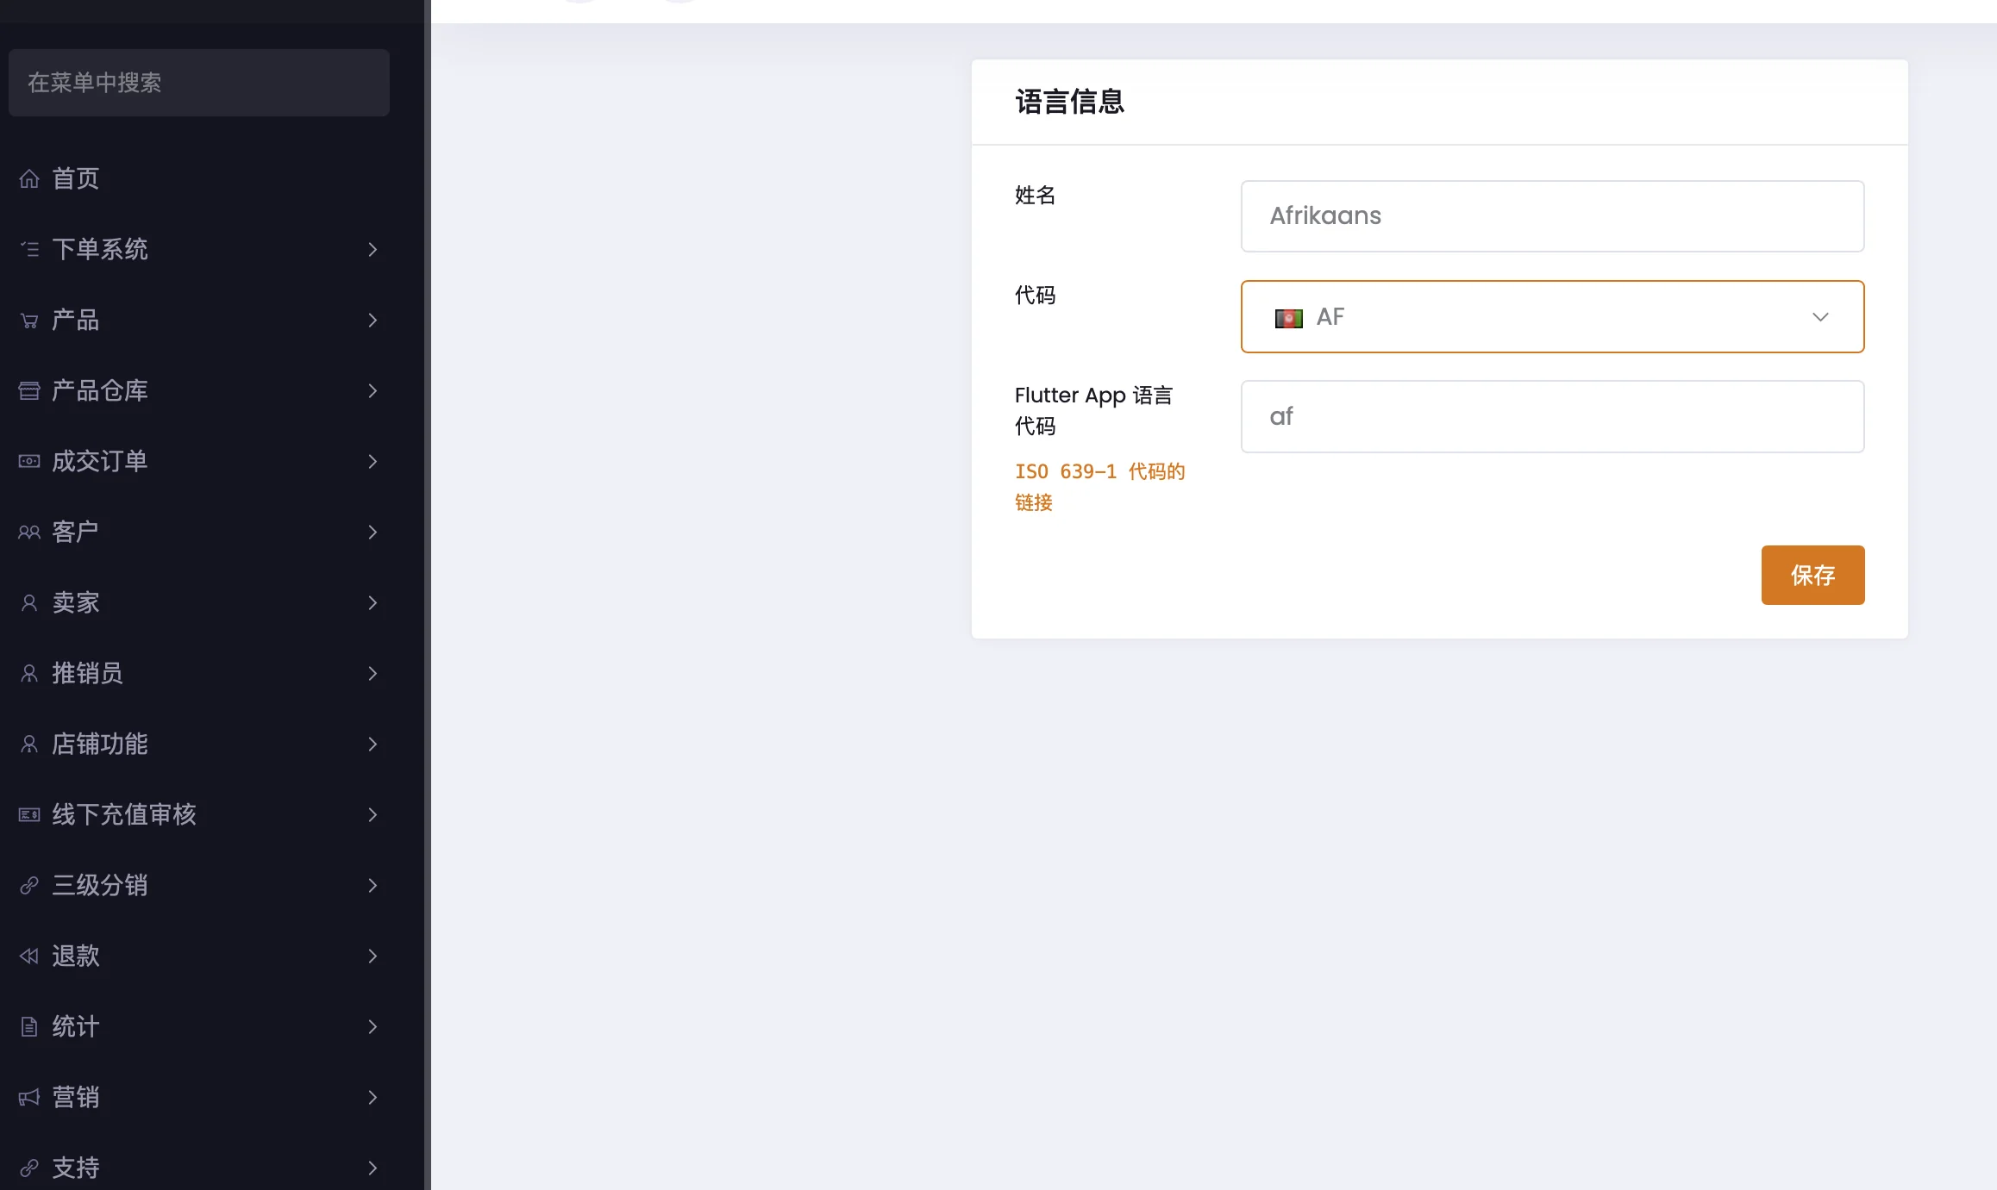Expand the 卖家 menu chevron
The height and width of the screenshot is (1190, 1997).
(x=372, y=603)
